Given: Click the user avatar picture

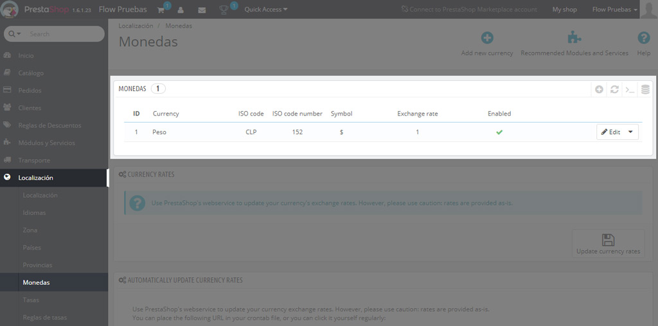Looking at the screenshot, I should [649, 9].
